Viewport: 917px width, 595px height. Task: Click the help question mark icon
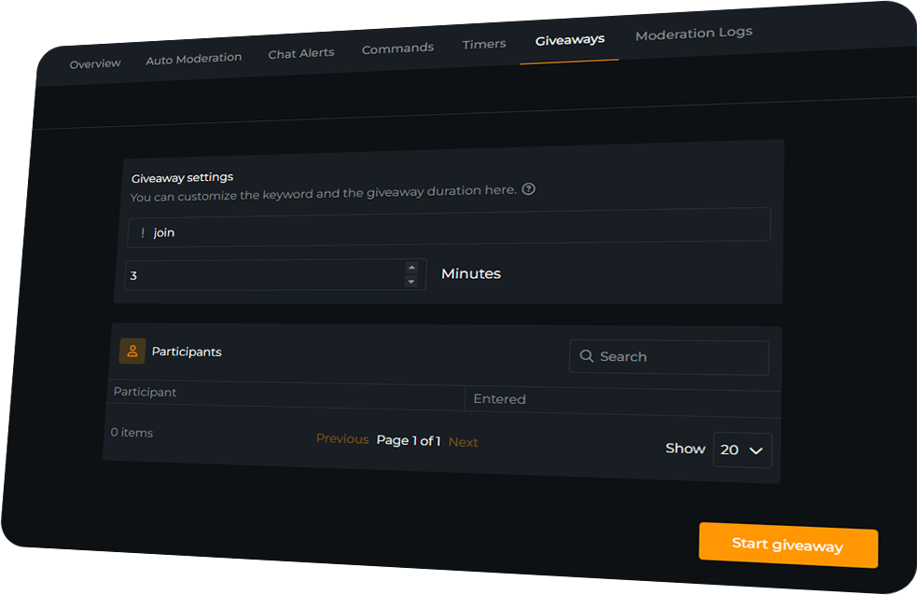pyautogui.click(x=529, y=188)
